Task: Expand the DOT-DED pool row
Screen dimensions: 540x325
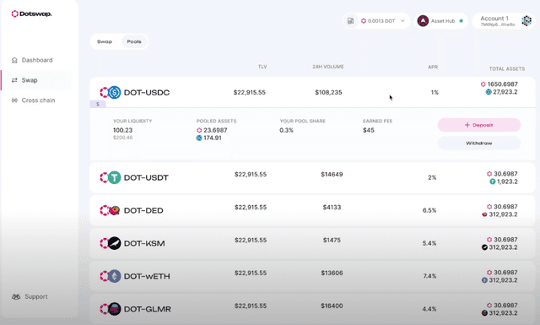Action: tap(312, 210)
